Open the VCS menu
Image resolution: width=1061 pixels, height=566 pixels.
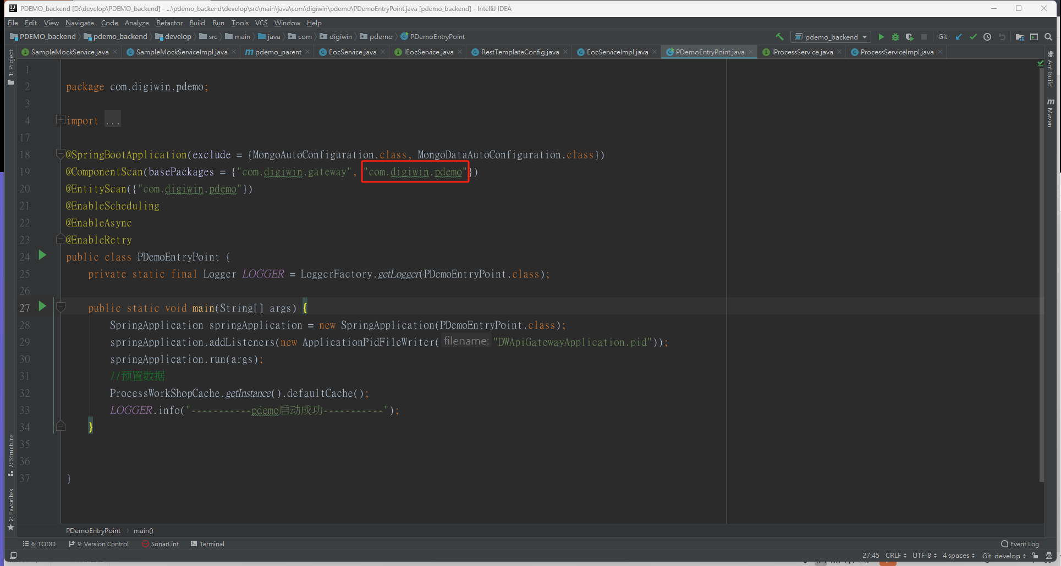click(261, 23)
